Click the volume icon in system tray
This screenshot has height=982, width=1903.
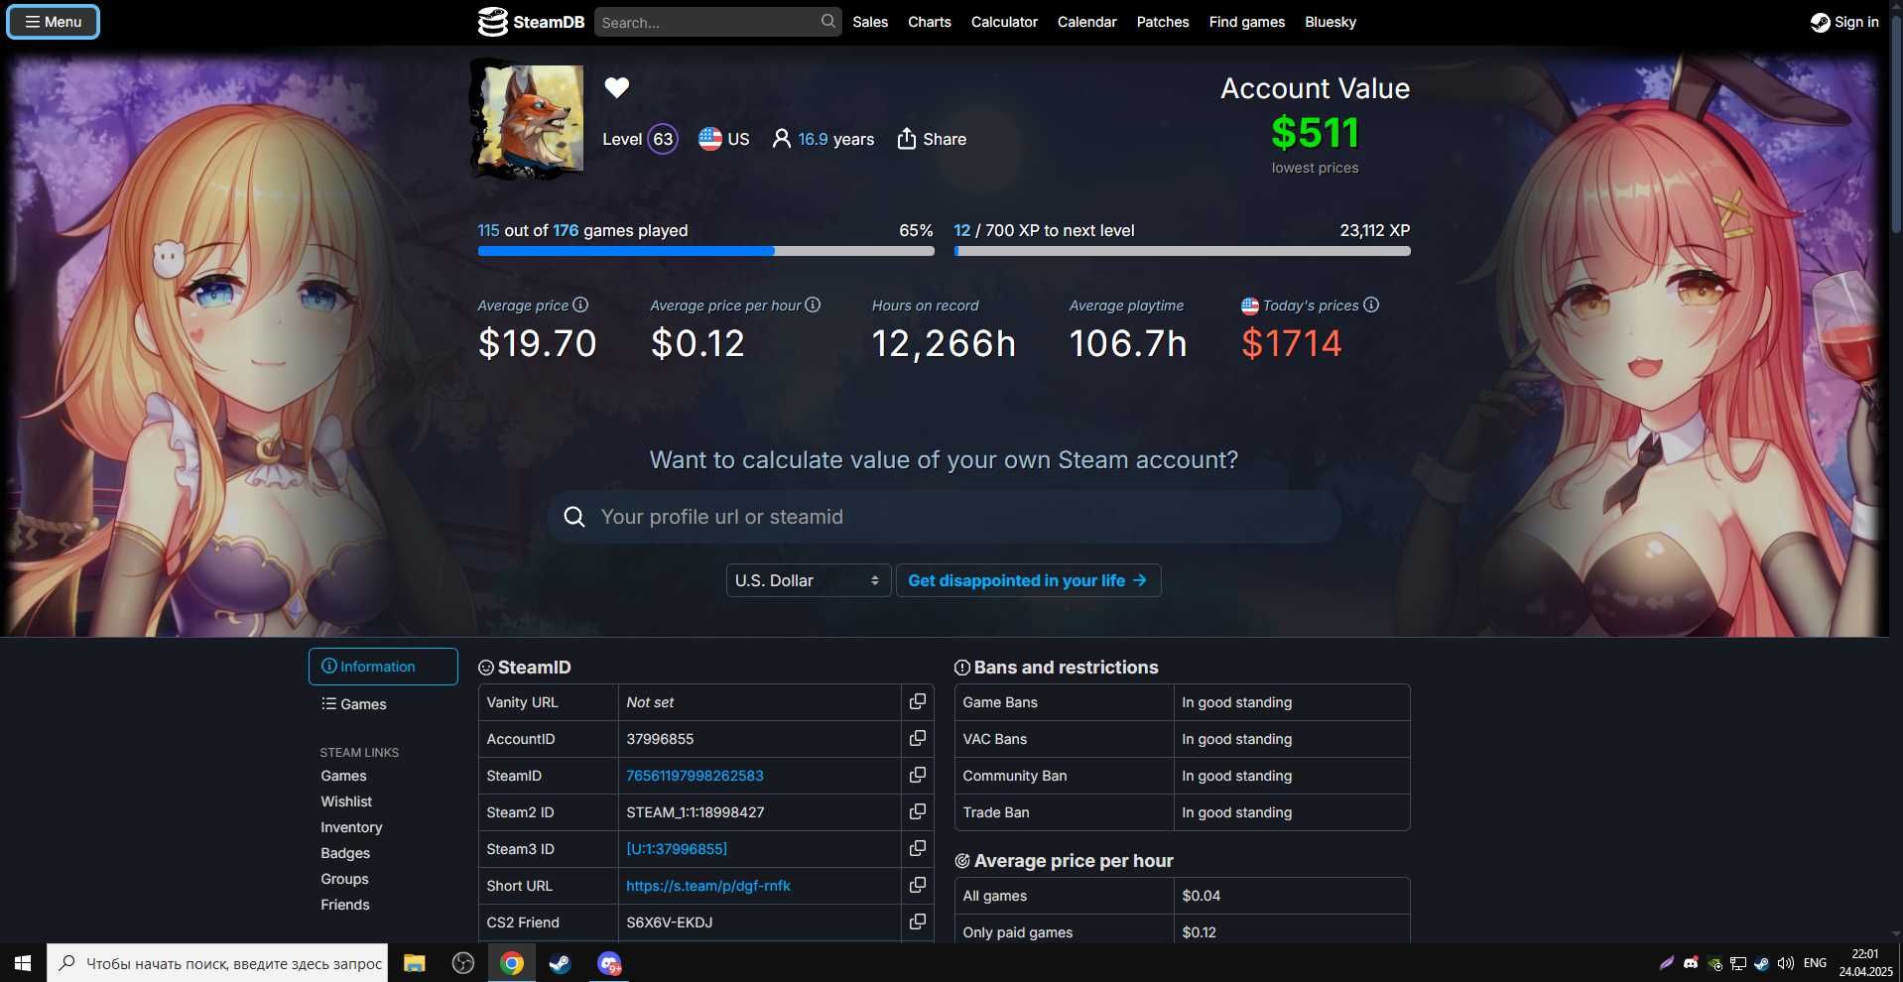tap(1786, 963)
